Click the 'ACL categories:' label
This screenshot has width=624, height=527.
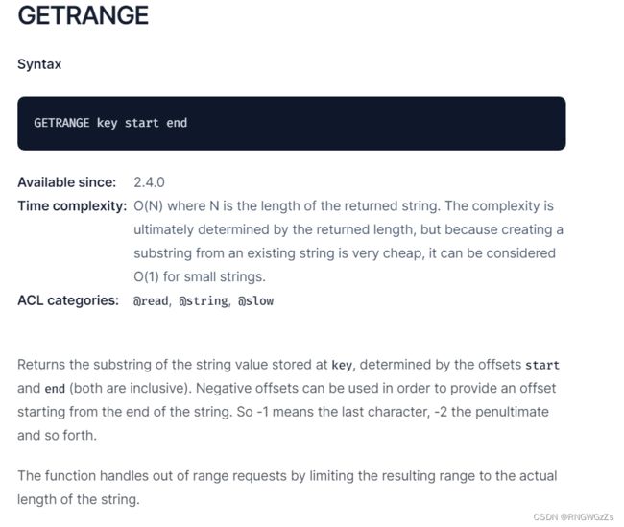(x=68, y=300)
